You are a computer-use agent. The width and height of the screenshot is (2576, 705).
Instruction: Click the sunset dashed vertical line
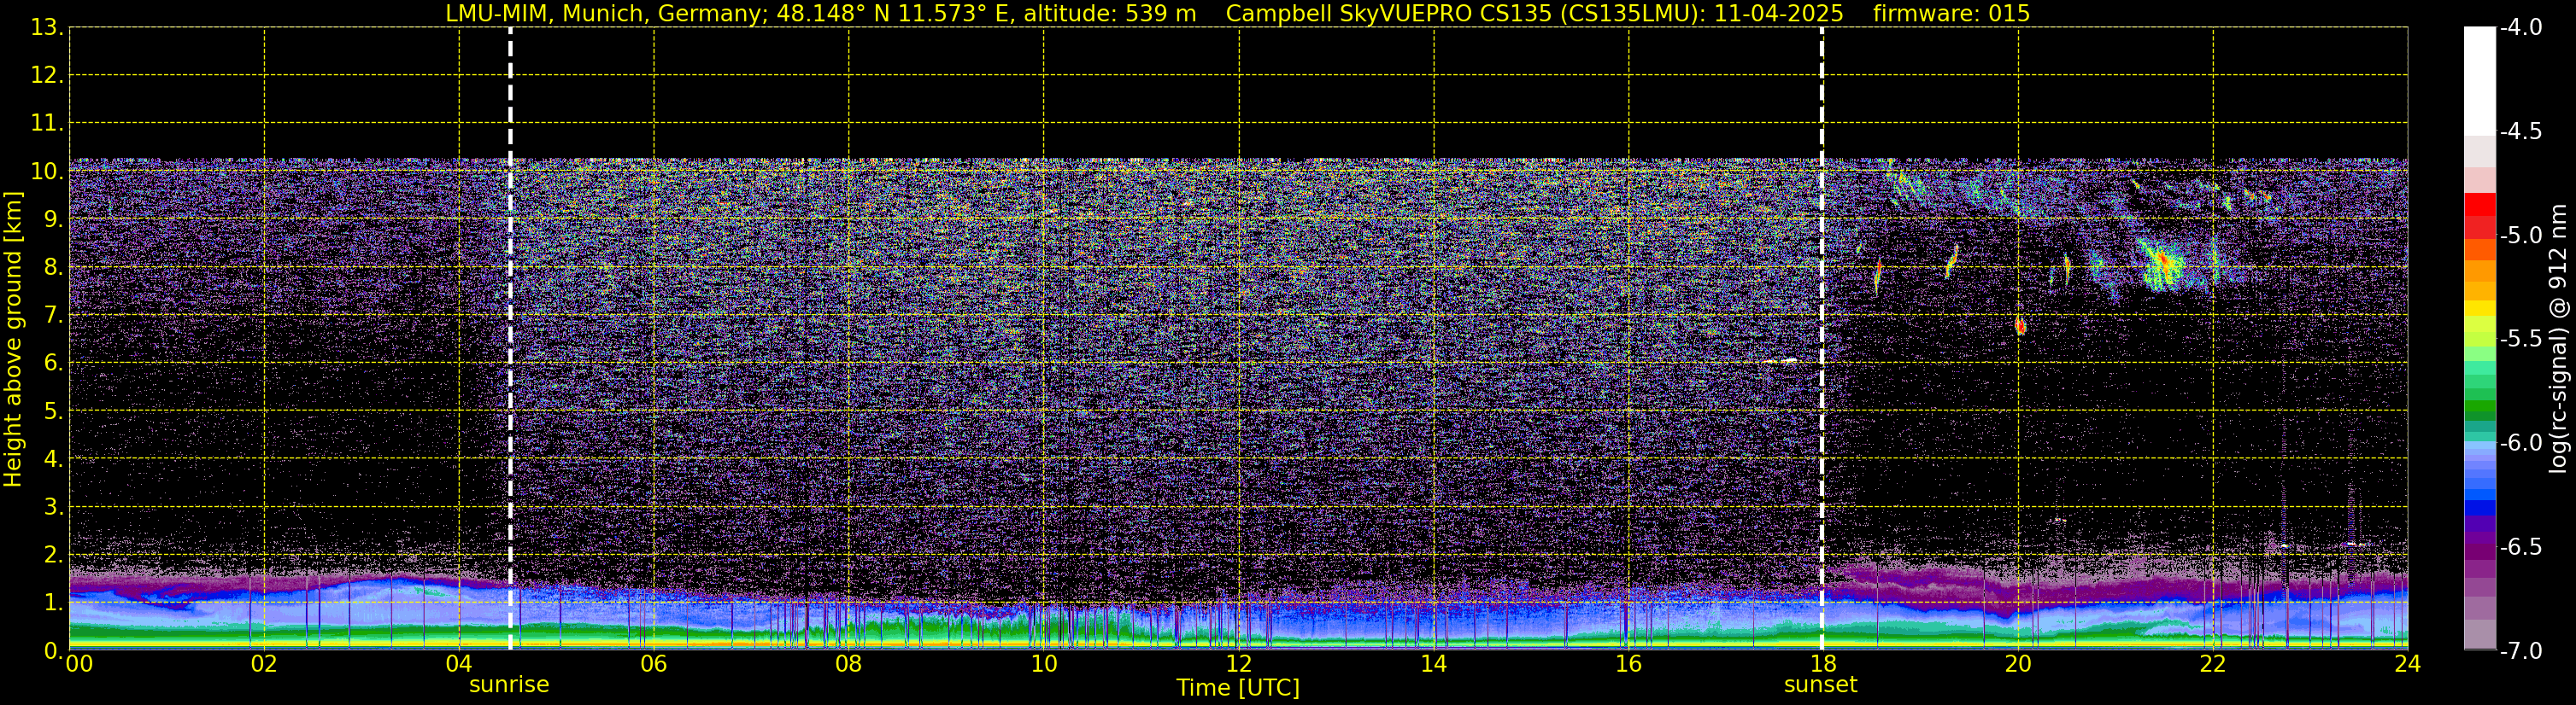(1822, 339)
